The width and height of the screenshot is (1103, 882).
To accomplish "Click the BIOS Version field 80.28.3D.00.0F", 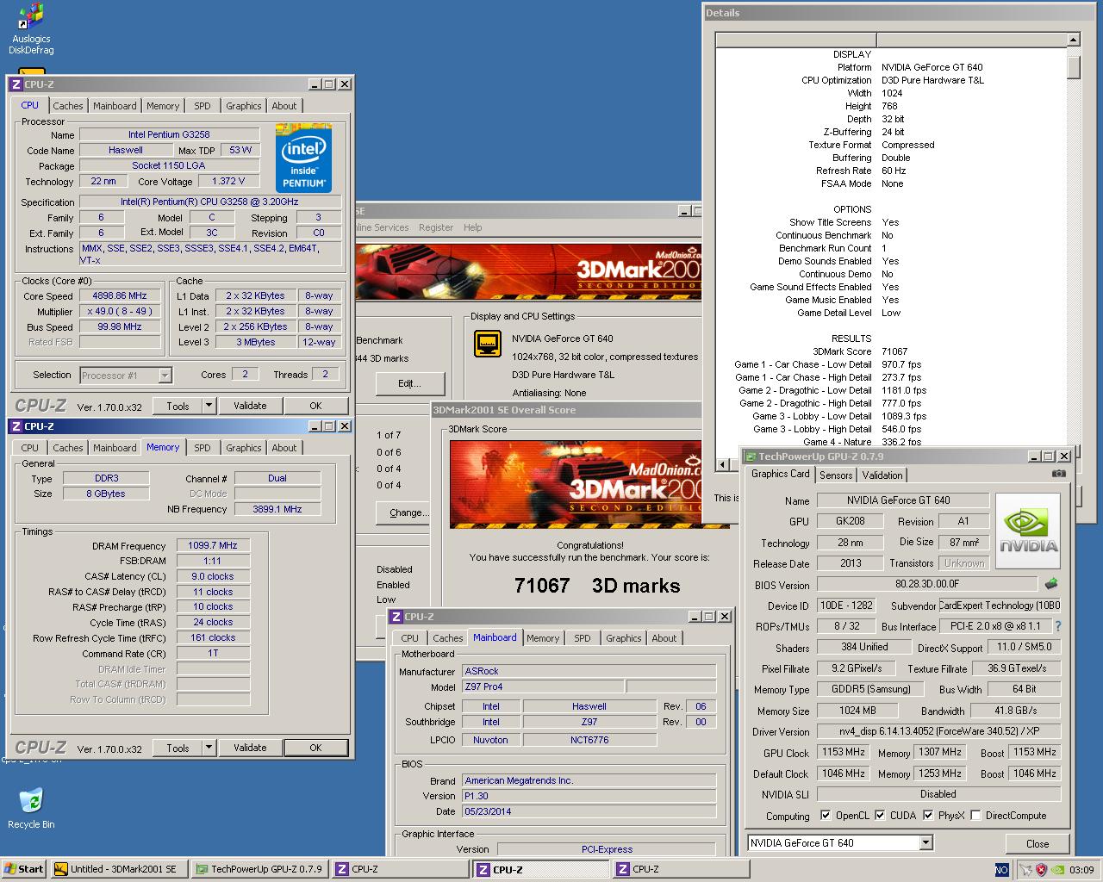I will tap(927, 584).
